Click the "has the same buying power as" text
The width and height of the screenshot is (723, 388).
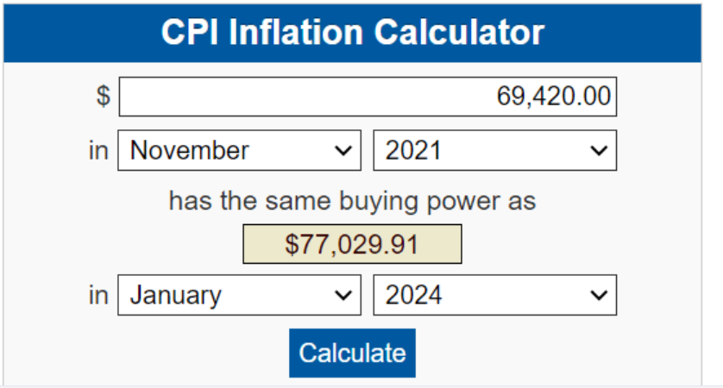click(x=352, y=202)
